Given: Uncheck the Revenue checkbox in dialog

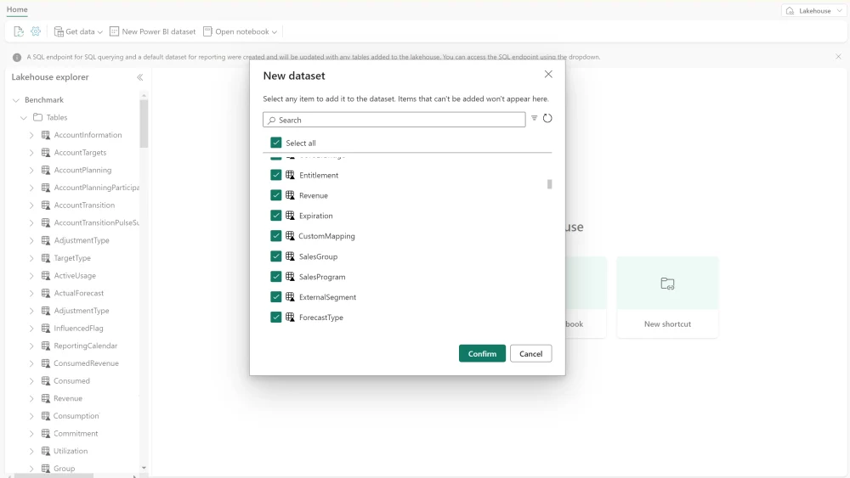Looking at the screenshot, I should pos(276,195).
